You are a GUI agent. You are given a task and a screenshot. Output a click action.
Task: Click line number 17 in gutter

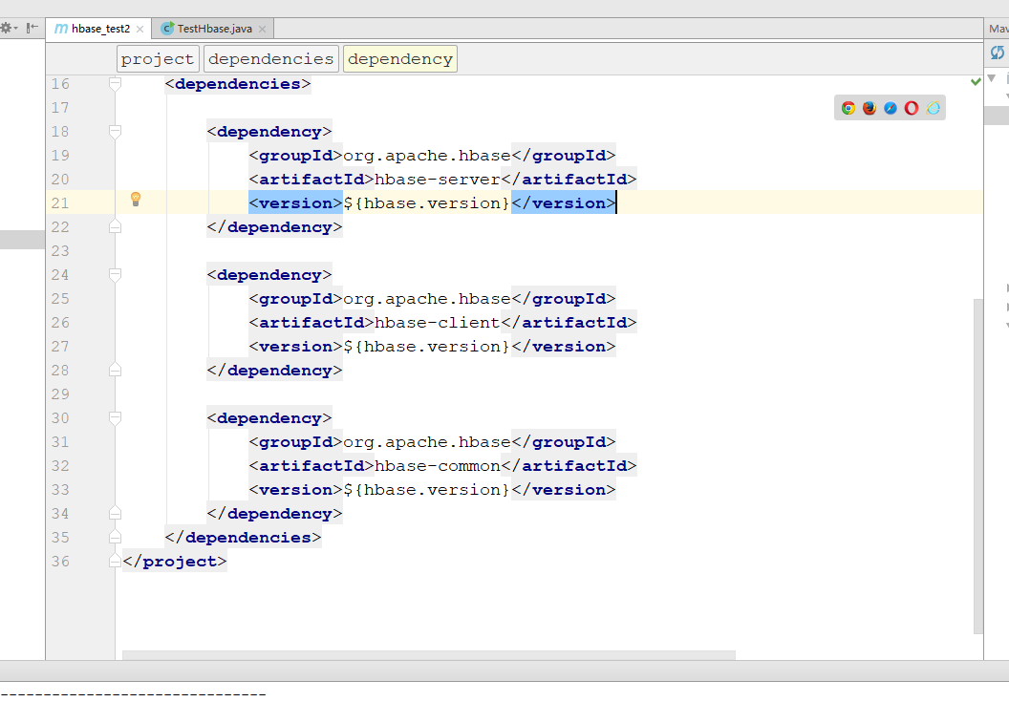60,108
